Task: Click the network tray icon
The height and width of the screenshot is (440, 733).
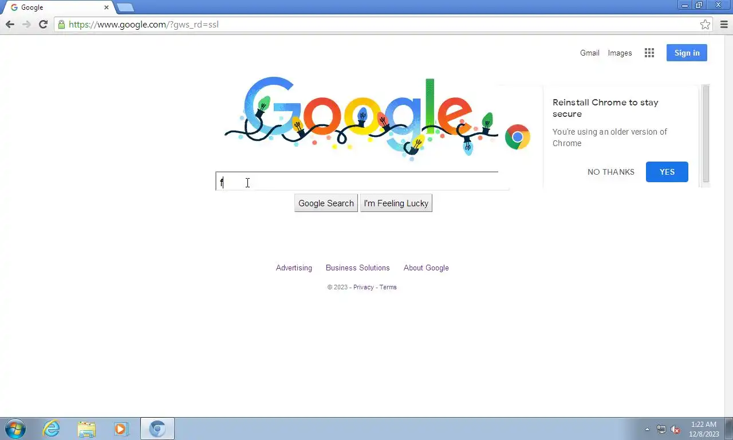Action: [661, 429]
